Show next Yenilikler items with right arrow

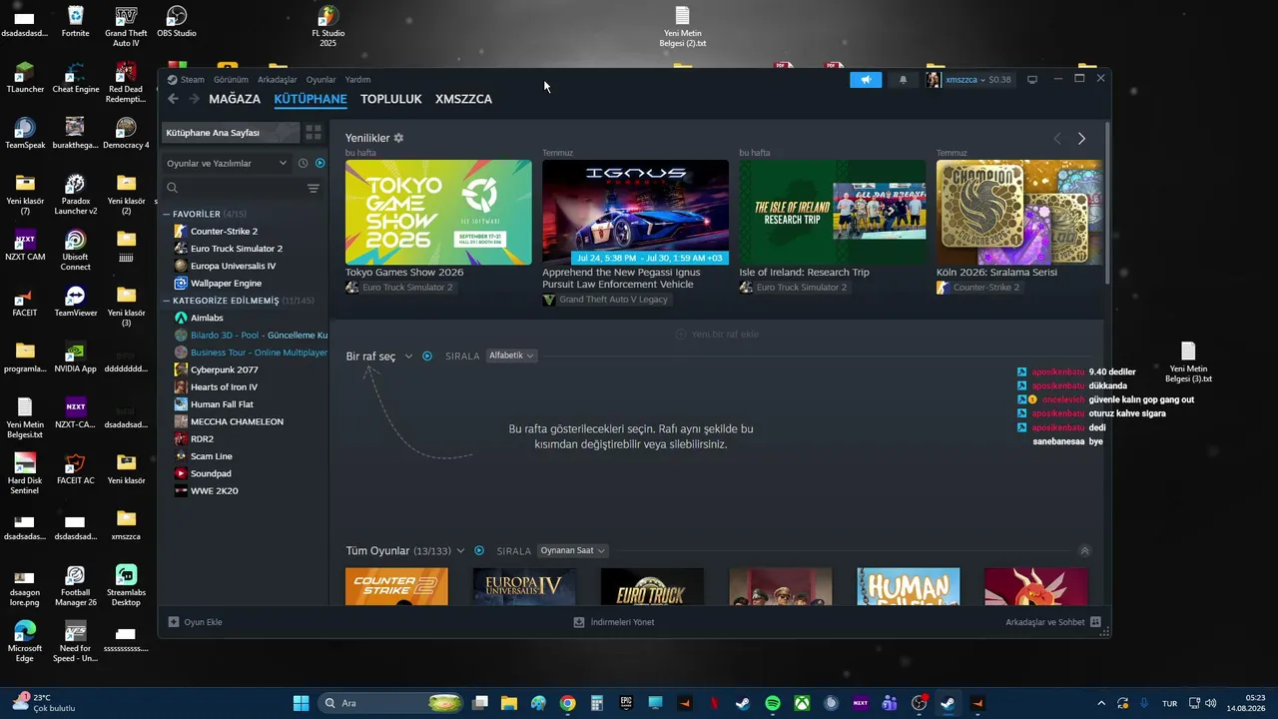pos(1081,139)
